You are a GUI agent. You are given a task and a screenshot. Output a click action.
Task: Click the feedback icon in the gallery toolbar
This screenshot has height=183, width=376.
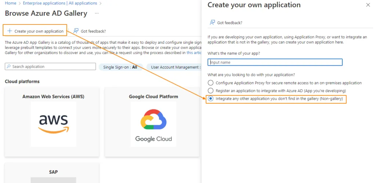(76, 31)
